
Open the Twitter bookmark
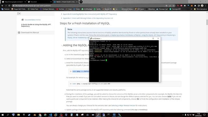pos(77,9)
